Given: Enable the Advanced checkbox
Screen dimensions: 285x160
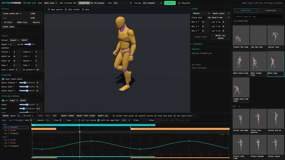Looking at the screenshot, I should coord(179,3).
